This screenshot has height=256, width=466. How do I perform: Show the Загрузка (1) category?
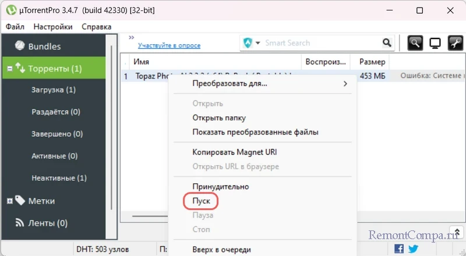pyautogui.click(x=54, y=90)
